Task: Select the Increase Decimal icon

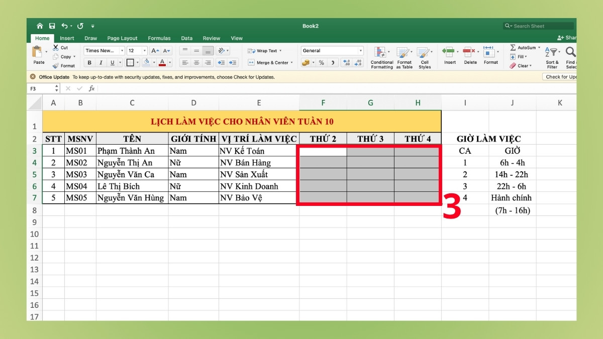Action: tap(347, 62)
